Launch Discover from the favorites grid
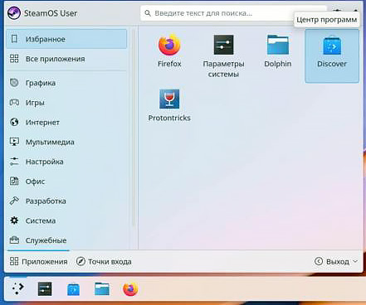This screenshot has width=366, height=305. (332, 56)
